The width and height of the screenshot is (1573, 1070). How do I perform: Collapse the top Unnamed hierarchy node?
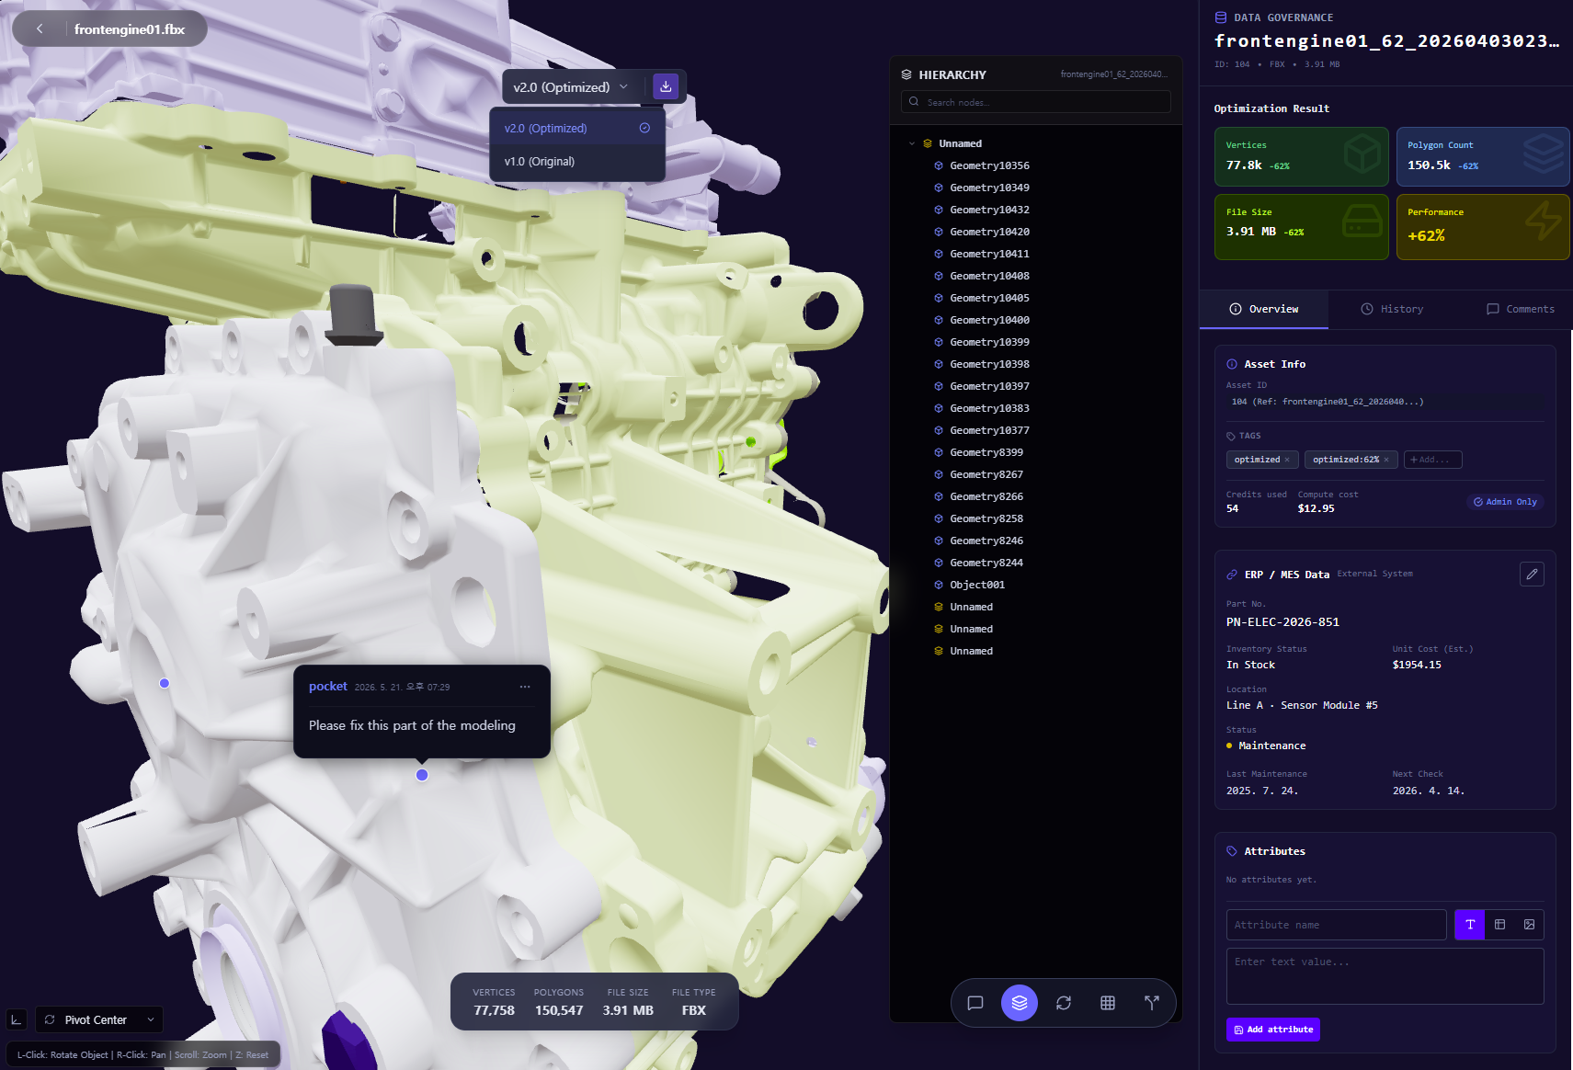pyautogui.click(x=912, y=143)
